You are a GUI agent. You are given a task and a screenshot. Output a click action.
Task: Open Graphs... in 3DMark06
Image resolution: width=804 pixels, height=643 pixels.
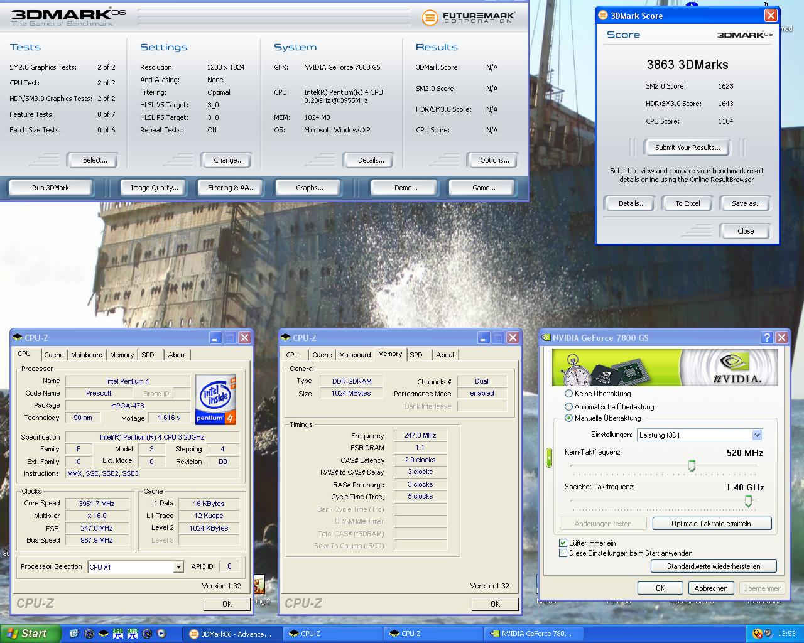click(x=310, y=188)
